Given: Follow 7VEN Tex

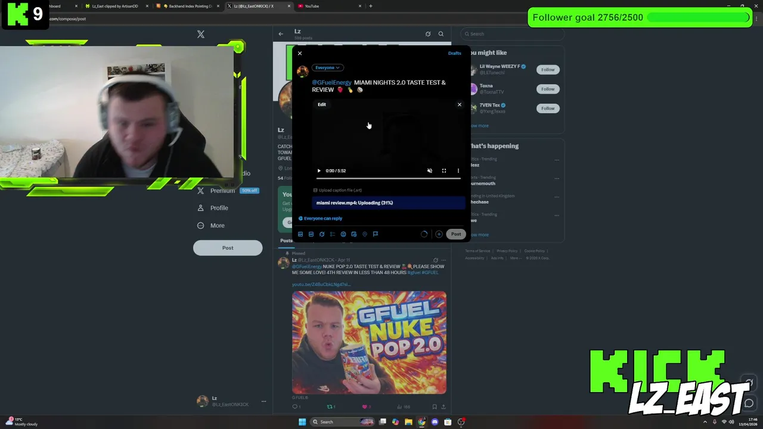Looking at the screenshot, I should (548, 108).
